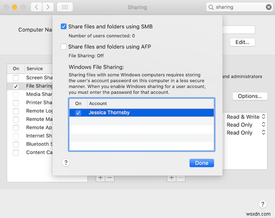Enable Share files and folders using AFP
Viewport: 275px width, 218px height.
[x=64, y=47]
